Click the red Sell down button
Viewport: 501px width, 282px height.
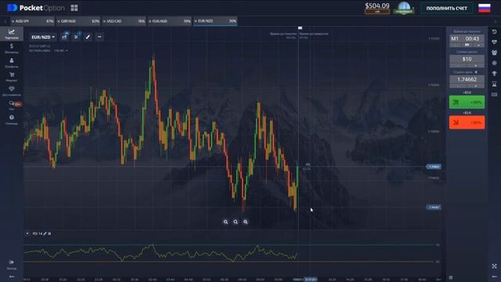coord(467,122)
